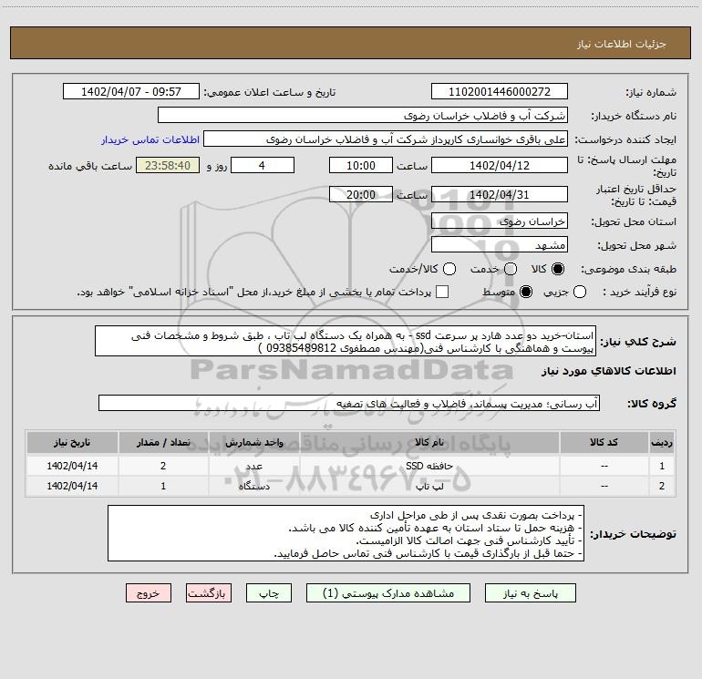702x679 pixels.
Task: Open the اطلاعات تماس خریدار link
Action: [x=150, y=139]
